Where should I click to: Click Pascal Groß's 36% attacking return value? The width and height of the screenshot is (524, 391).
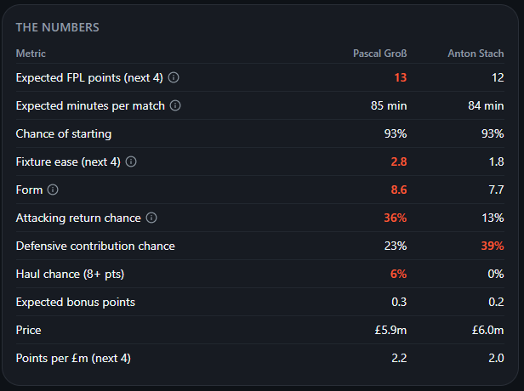click(x=396, y=218)
